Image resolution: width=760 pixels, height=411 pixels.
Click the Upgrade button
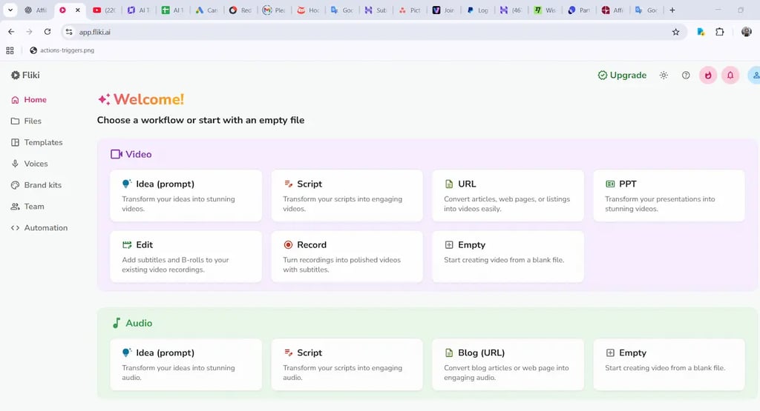pos(623,75)
